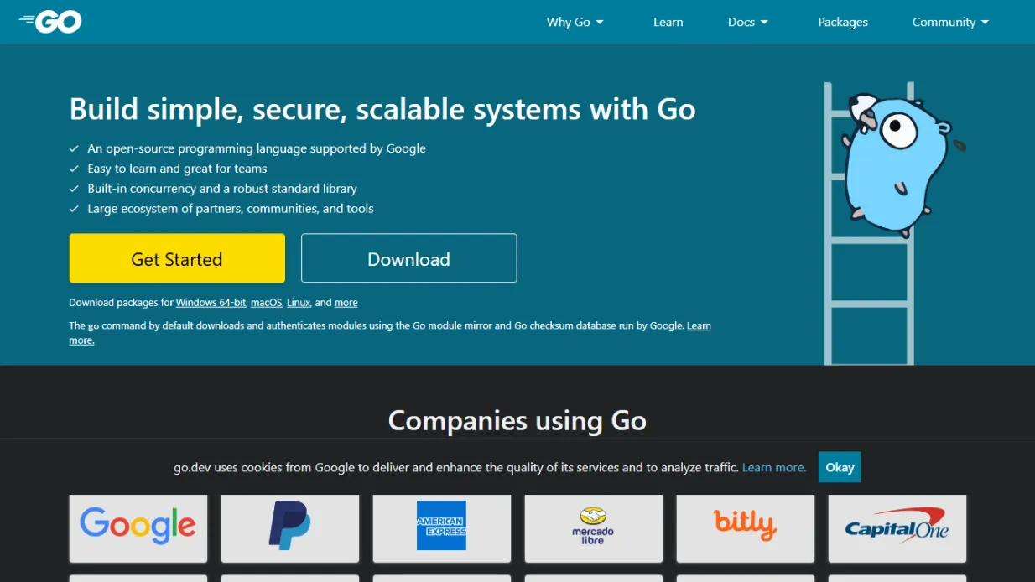Click the Download button
The height and width of the screenshot is (582, 1035).
tap(408, 259)
